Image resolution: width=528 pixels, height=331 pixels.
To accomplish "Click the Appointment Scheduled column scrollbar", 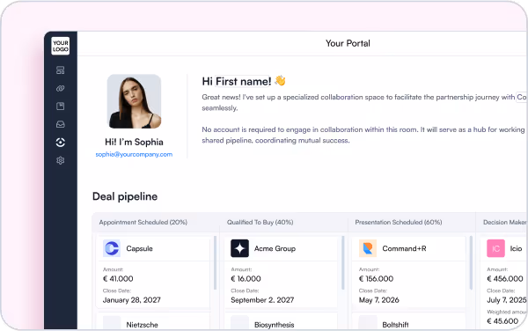I will click(x=215, y=262).
